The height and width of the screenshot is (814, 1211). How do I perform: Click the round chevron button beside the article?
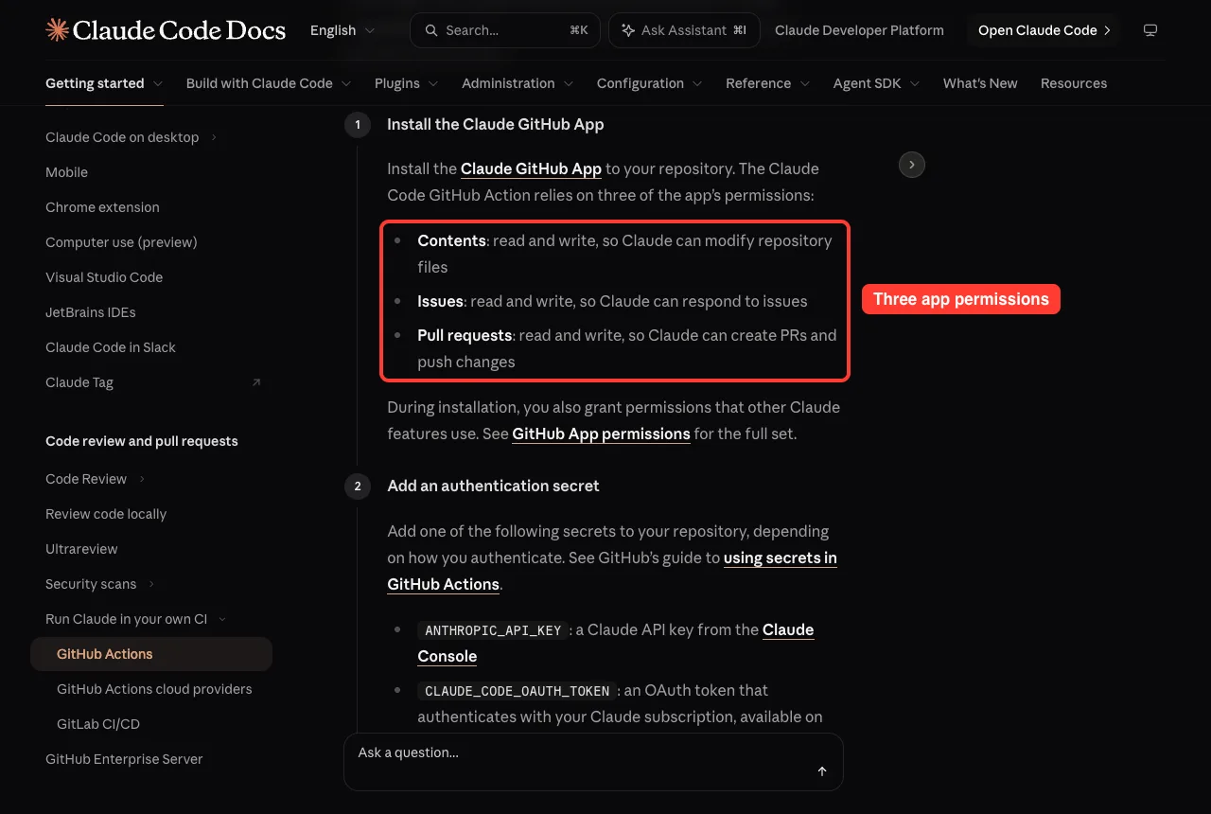[911, 165]
